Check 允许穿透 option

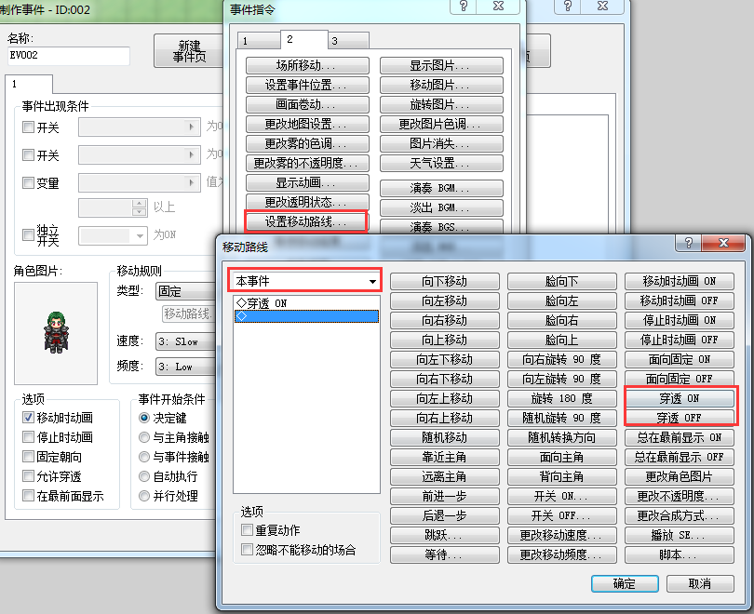28,476
